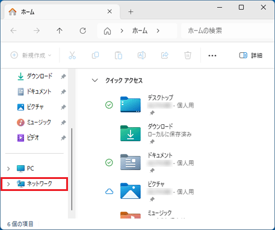Click the Cut scissors icon
This screenshot has width=275, height=230.
click(72, 55)
